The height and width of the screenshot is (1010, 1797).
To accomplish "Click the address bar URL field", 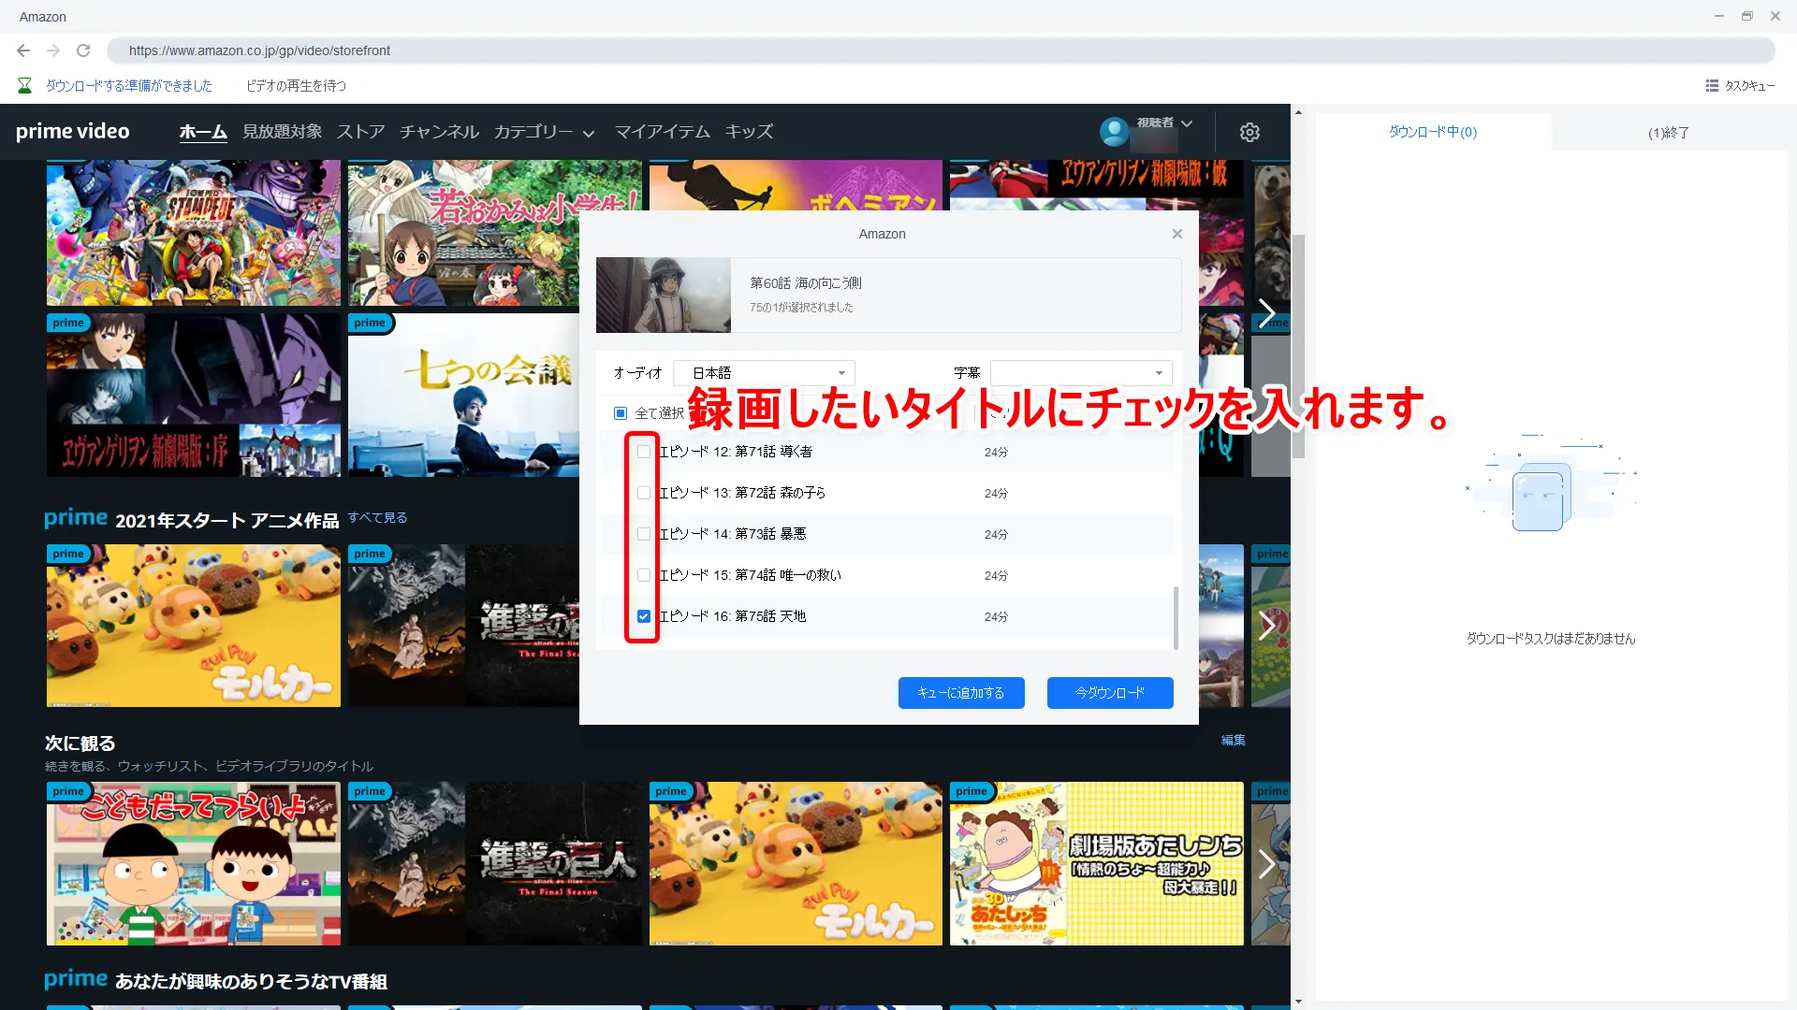I will pos(941,50).
